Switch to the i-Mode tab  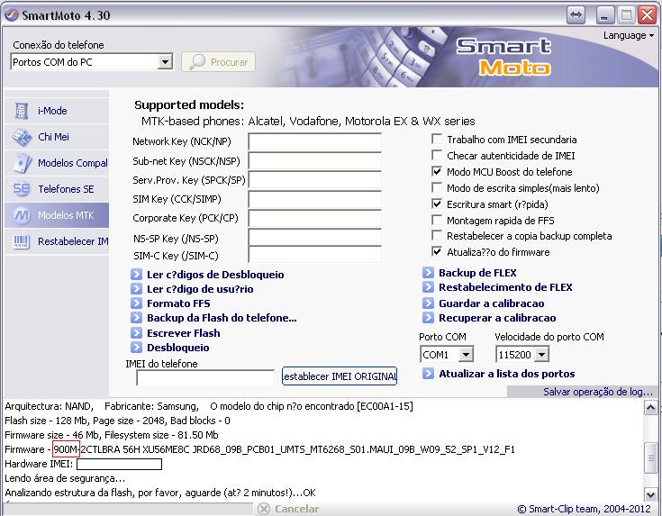pyautogui.click(x=57, y=111)
